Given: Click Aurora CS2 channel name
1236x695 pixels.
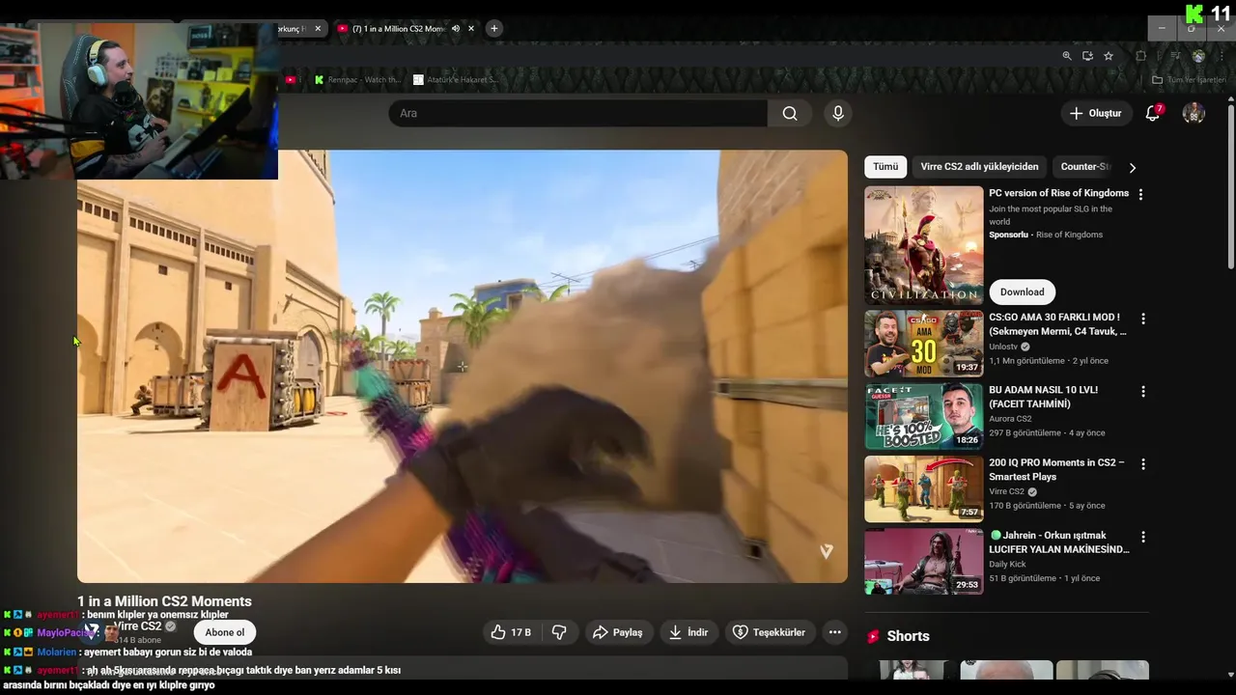Looking at the screenshot, I should point(1010,419).
